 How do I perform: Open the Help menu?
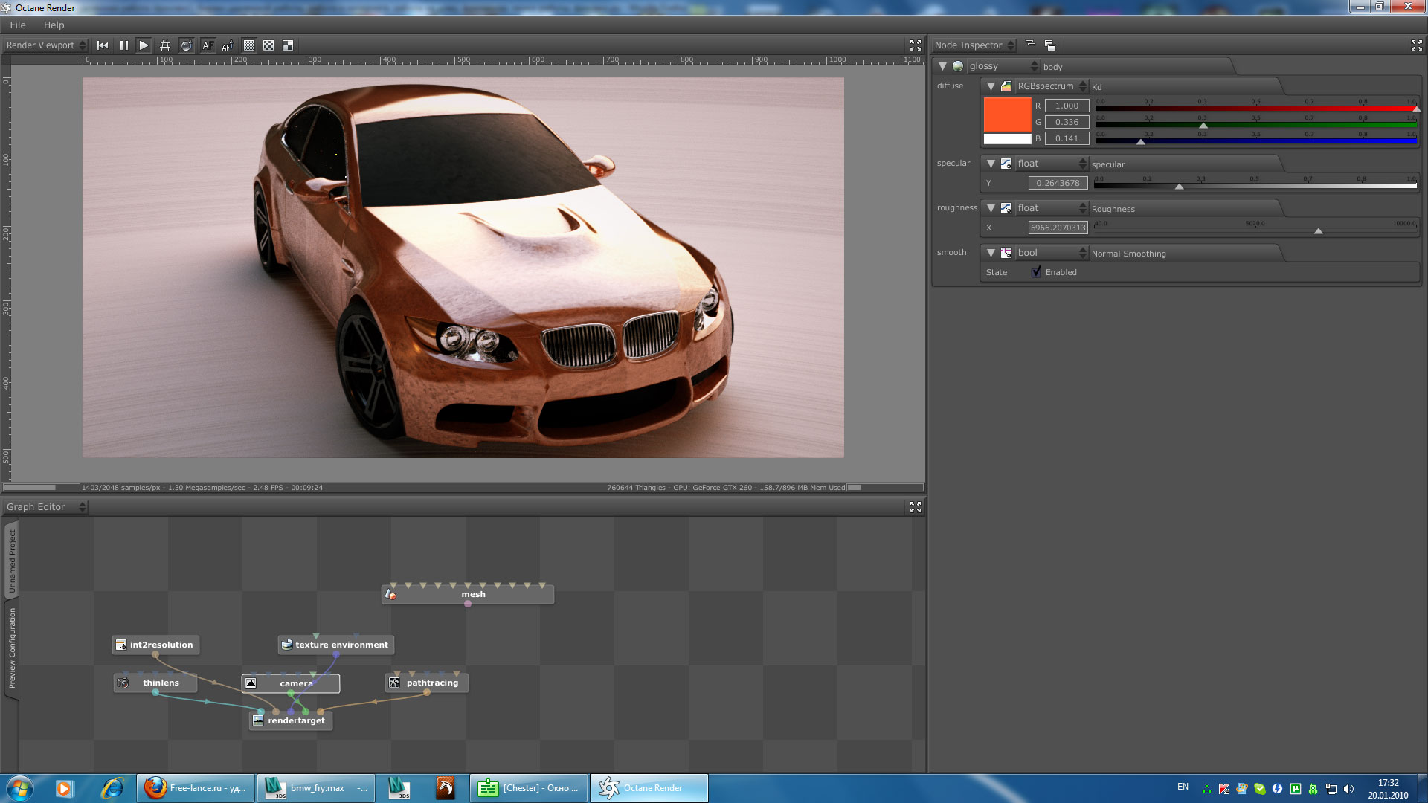[54, 25]
